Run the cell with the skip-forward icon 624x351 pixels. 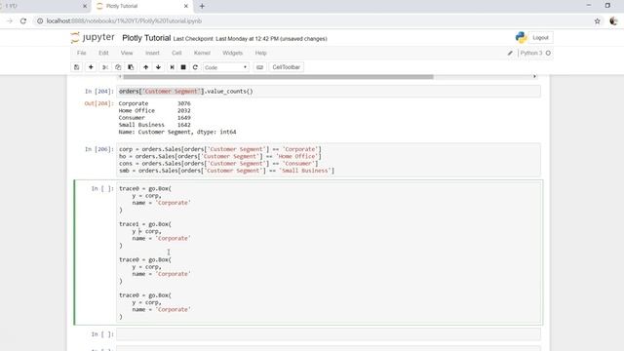pos(172,67)
